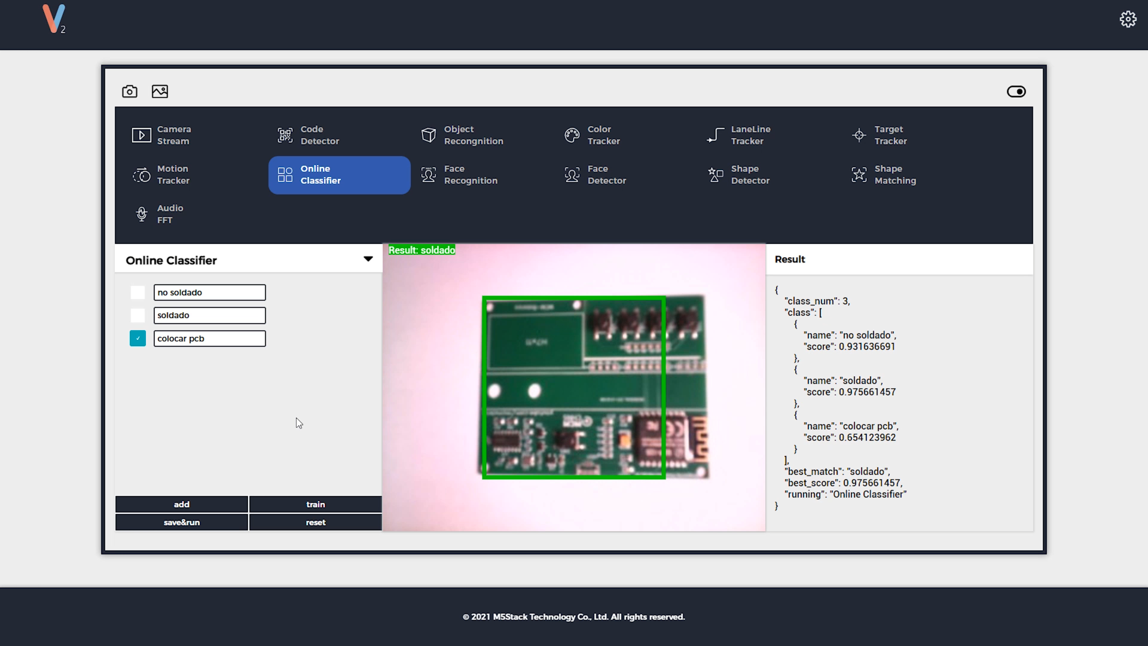
Task: Select the Shape Matching star icon
Action: [859, 175]
